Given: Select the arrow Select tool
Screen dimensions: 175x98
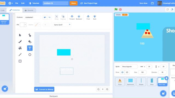Looking at the screenshot, I should tap(20, 35).
